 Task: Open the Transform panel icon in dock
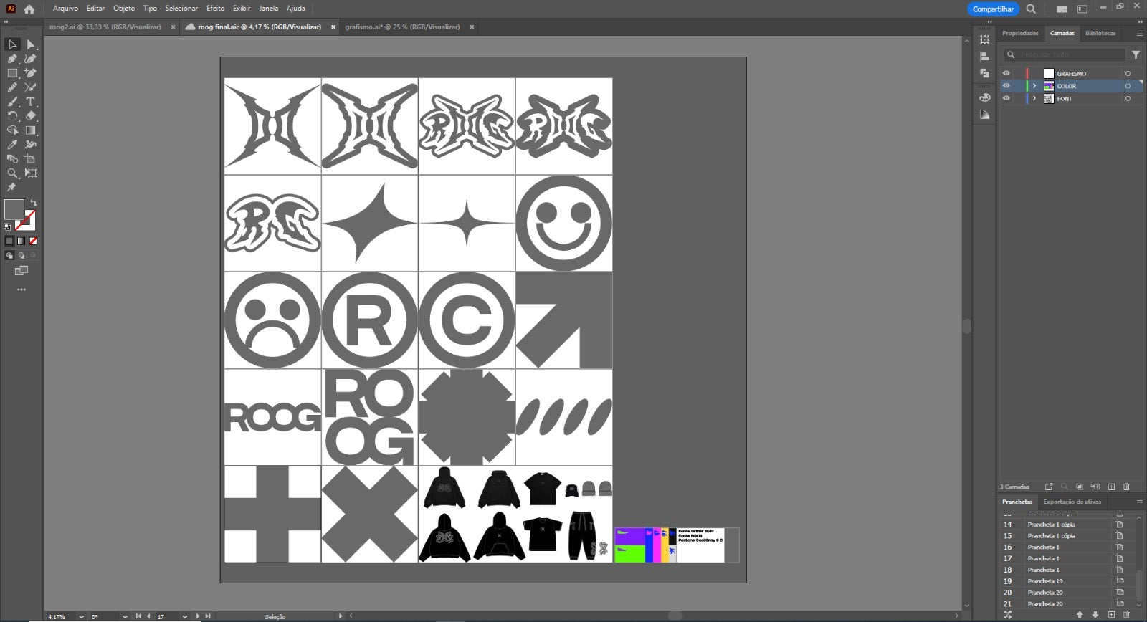click(985, 39)
